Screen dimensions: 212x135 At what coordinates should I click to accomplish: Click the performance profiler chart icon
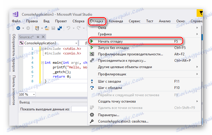pos(92,54)
